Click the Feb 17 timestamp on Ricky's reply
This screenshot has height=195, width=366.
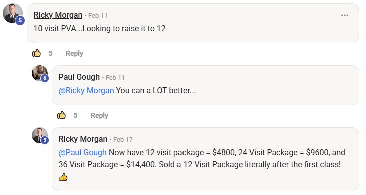point(123,139)
